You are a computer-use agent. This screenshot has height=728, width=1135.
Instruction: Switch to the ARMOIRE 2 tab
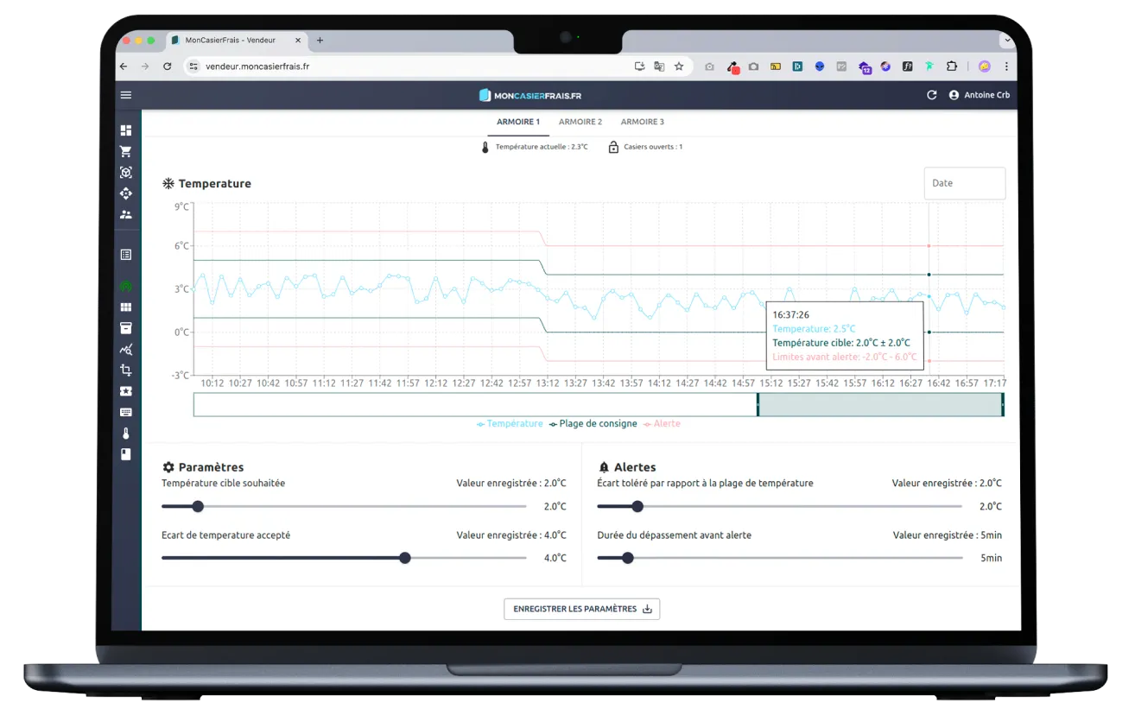pos(580,123)
